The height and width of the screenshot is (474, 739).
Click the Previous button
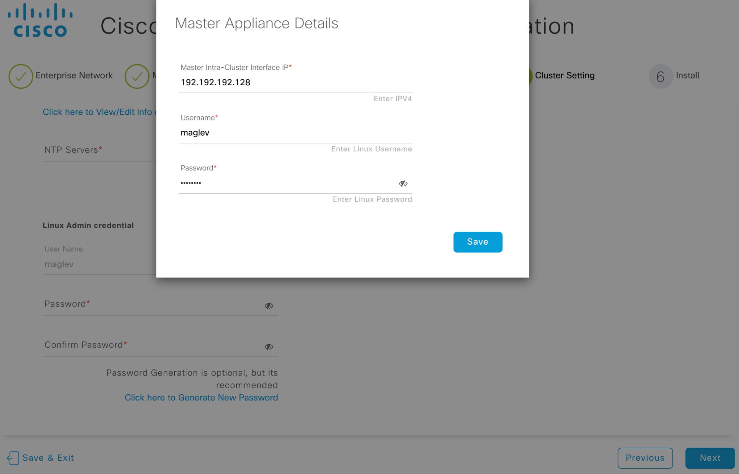[x=645, y=458]
